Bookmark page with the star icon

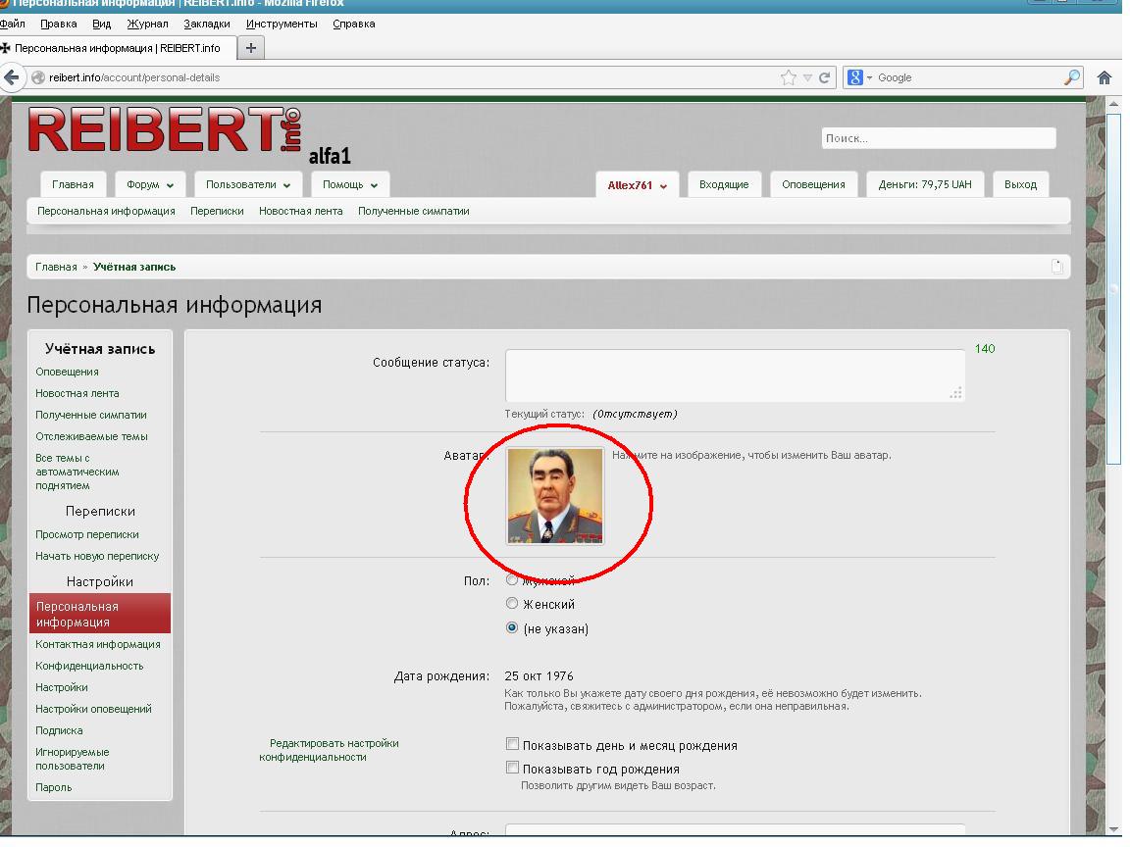[789, 77]
